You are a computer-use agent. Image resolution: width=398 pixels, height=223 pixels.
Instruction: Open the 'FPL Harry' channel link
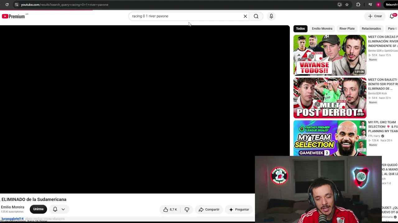tap(374, 136)
